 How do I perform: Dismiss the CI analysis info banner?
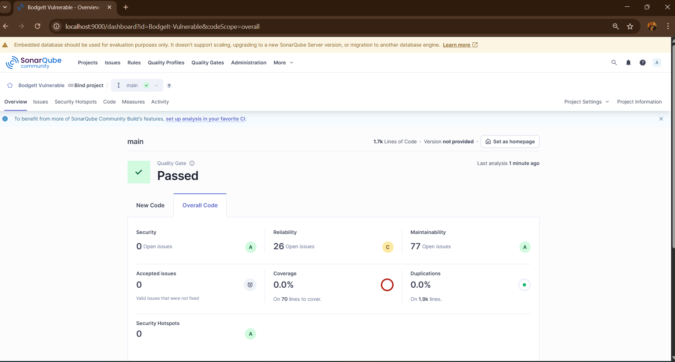[x=661, y=119]
